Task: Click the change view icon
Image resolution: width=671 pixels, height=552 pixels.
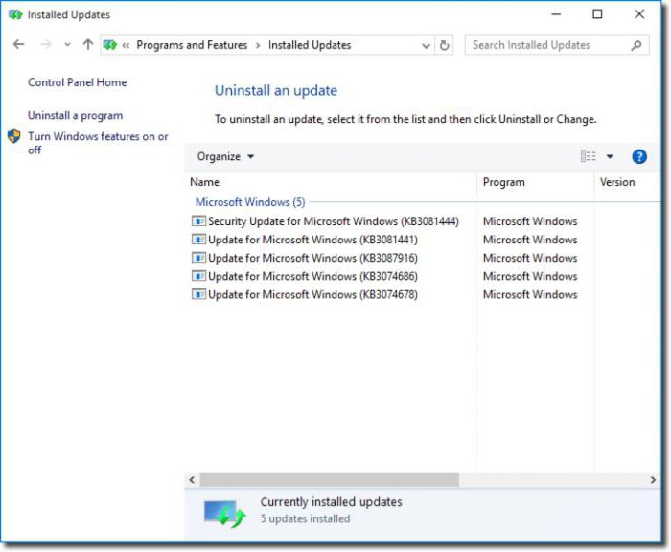Action: [588, 156]
